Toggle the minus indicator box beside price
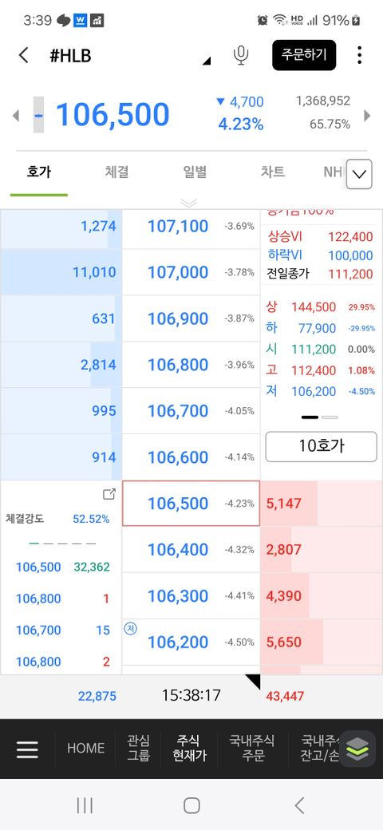The width and height of the screenshot is (383, 830). pos(38,114)
